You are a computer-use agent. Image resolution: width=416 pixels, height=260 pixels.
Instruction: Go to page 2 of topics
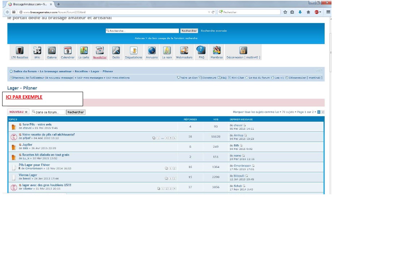322,112
